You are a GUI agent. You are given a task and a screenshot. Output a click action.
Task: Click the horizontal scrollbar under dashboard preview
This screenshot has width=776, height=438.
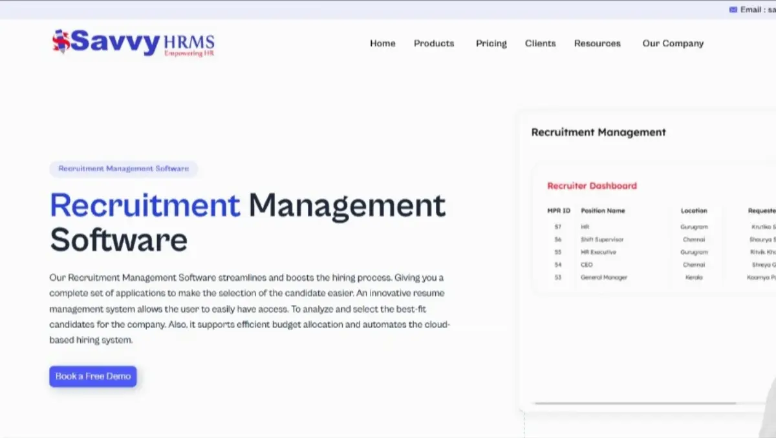pos(635,403)
